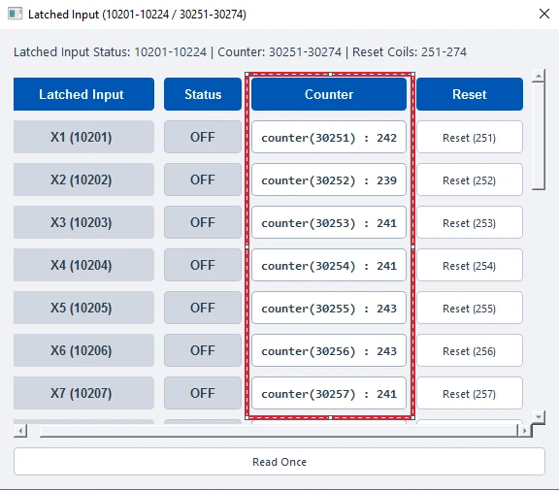559x490 pixels.
Task: Click Reset (253) button
Action: click(470, 223)
